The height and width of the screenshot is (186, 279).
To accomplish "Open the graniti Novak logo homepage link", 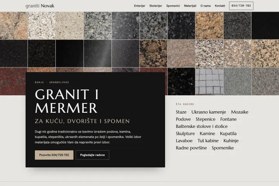I will point(40,6).
